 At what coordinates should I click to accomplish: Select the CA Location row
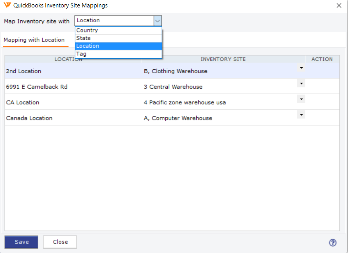pos(172,102)
